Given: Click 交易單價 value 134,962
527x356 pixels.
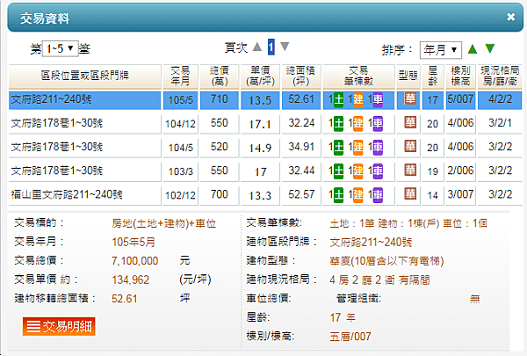Looking at the screenshot, I should [x=130, y=280].
